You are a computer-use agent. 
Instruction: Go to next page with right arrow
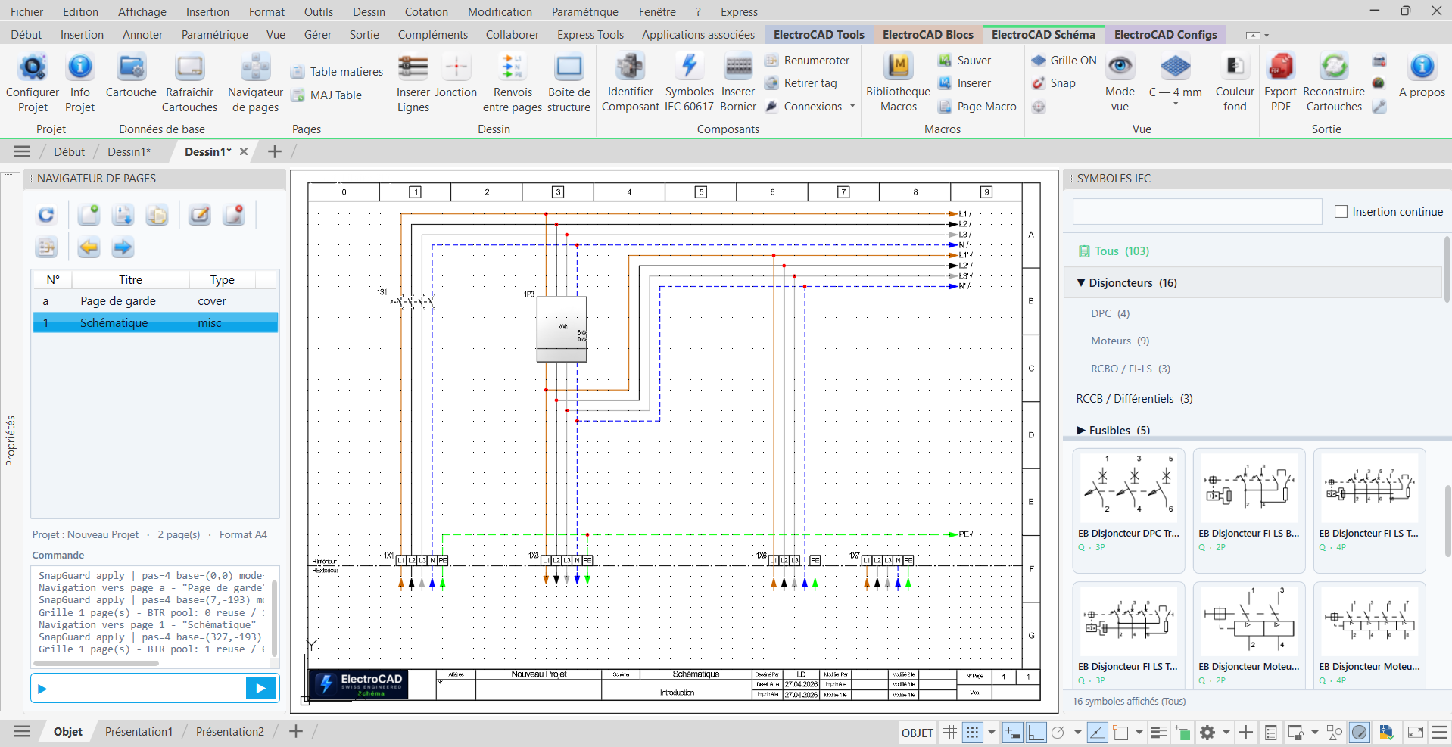tap(123, 247)
